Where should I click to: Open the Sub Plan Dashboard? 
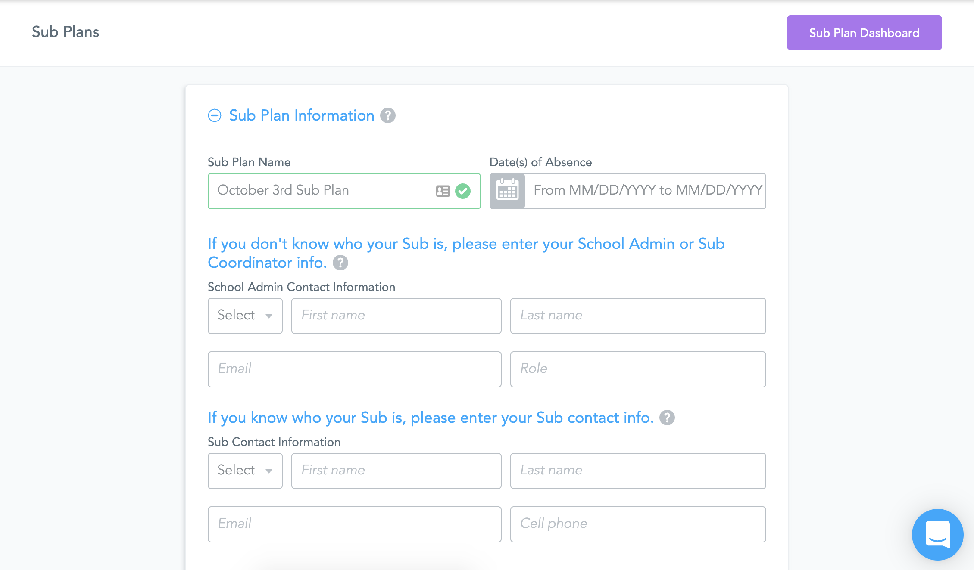[x=864, y=33]
